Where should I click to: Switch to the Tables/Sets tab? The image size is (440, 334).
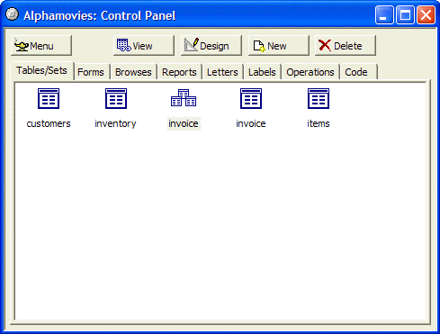point(42,70)
